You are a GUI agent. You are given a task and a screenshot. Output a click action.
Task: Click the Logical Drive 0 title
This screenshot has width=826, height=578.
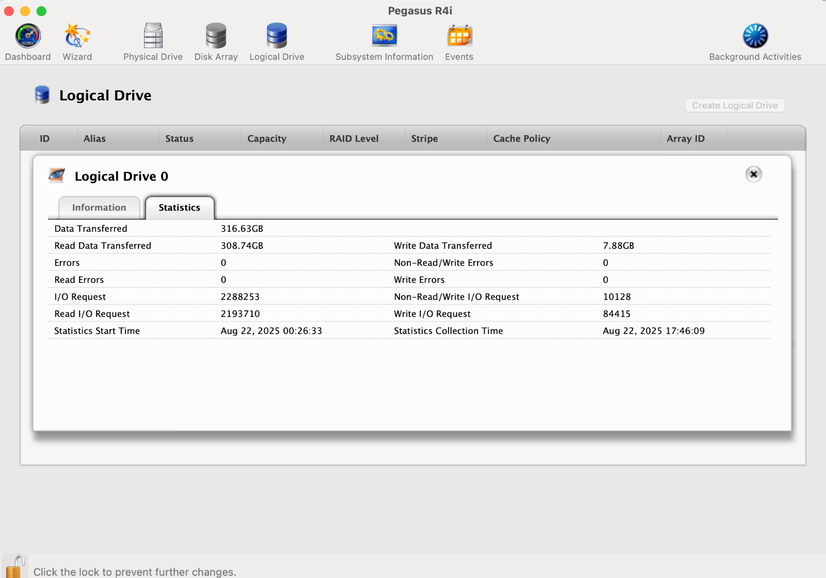click(x=121, y=176)
